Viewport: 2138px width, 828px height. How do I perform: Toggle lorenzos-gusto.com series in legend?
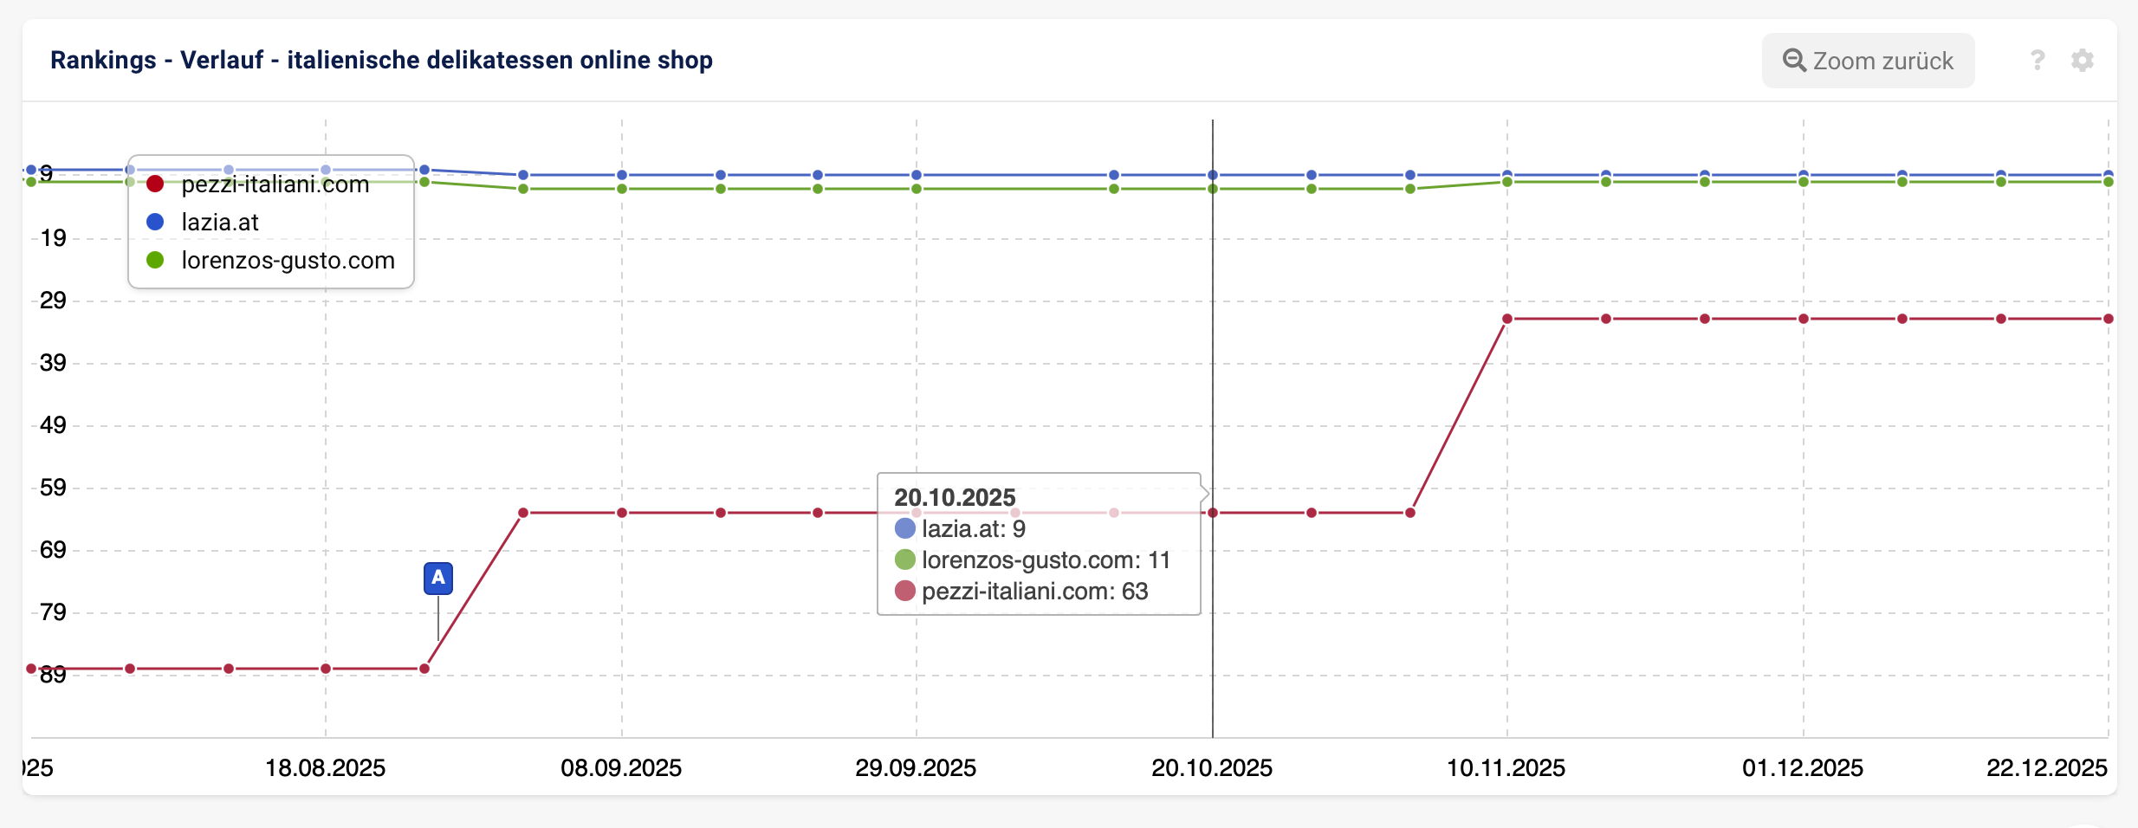tap(288, 261)
